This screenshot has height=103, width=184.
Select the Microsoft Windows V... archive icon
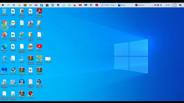[30, 60]
